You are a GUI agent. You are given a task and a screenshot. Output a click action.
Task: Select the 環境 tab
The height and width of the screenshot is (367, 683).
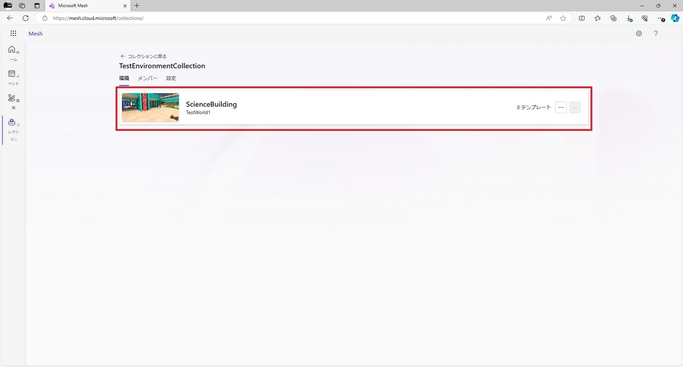point(124,78)
